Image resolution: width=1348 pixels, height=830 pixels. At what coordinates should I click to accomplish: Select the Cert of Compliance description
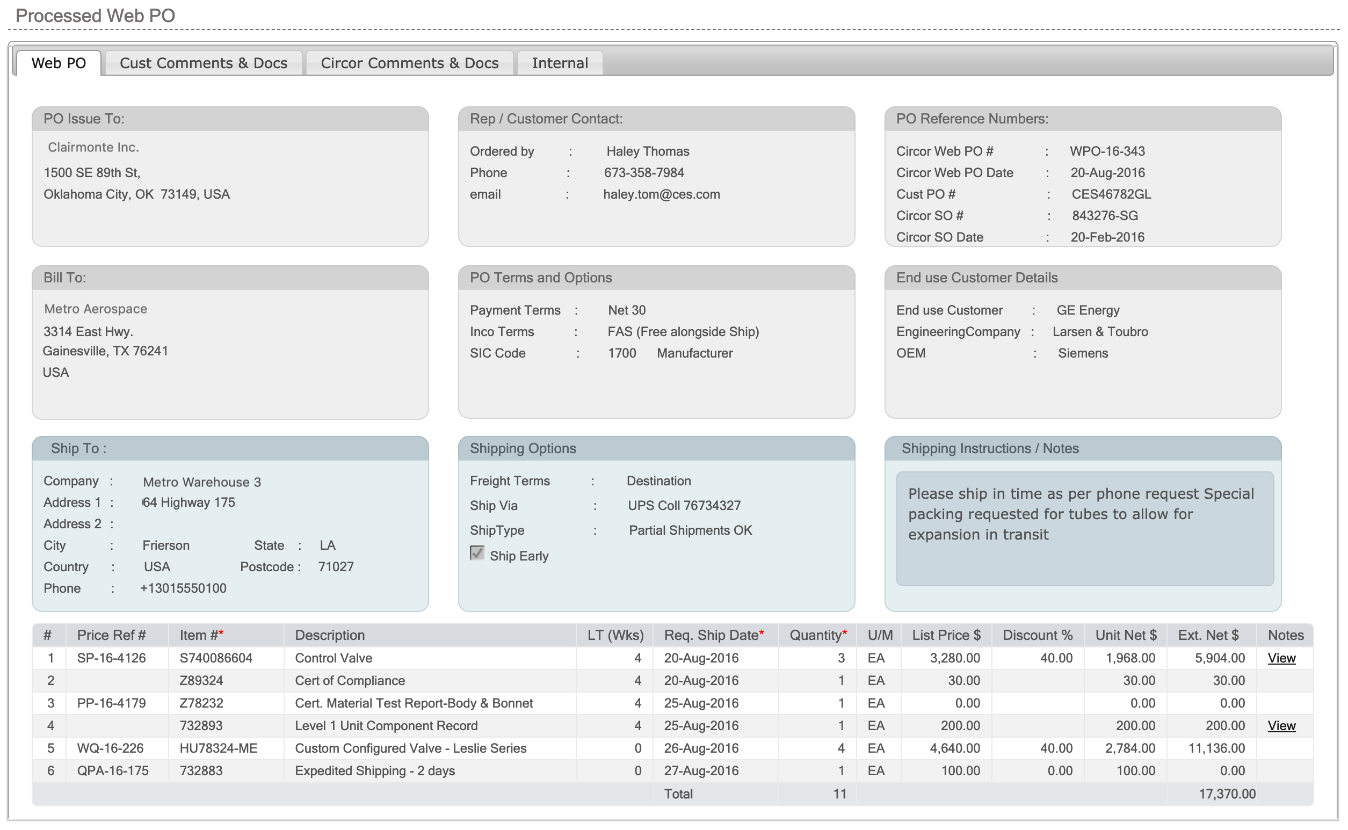(x=350, y=681)
